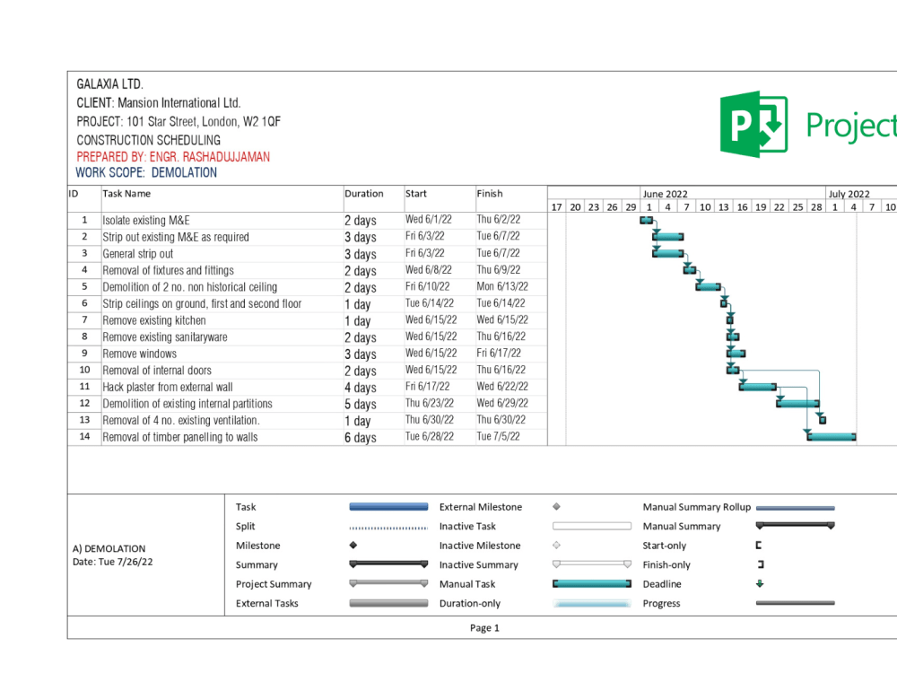This screenshot has width=897, height=673.
Task: Click start date 'Wed 6/1/22'
Action: pos(429,220)
